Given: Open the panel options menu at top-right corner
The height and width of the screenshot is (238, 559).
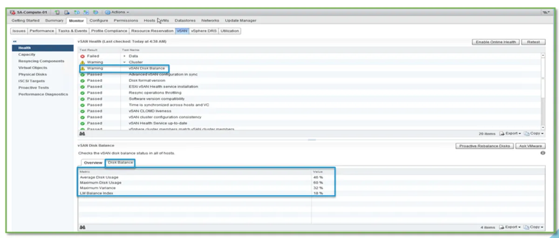Looking at the screenshot, I should pos(546,12).
